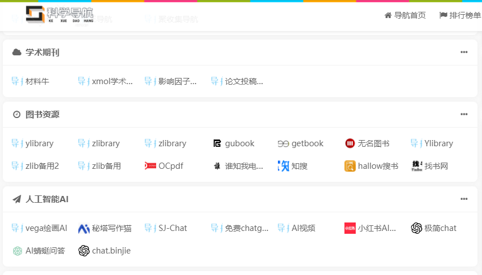Click the chat.binjie OpenAI-style icon
This screenshot has width=482, height=275.
pos(83,251)
